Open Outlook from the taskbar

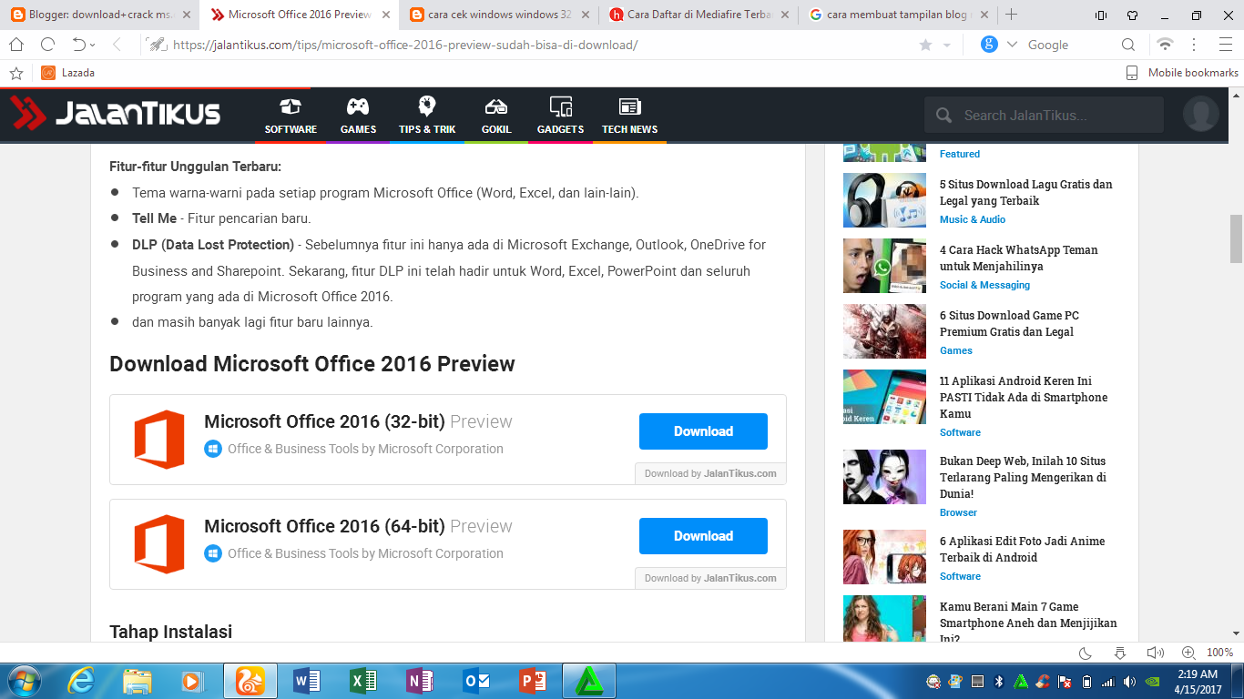[476, 681]
